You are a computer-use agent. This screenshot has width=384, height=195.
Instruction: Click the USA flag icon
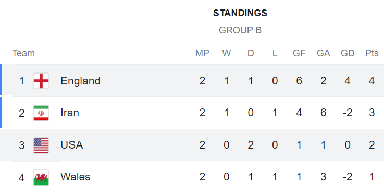[x=41, y=145]
